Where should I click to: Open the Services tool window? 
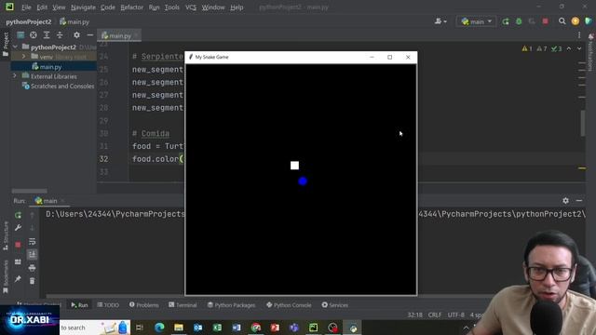point(335,305)
